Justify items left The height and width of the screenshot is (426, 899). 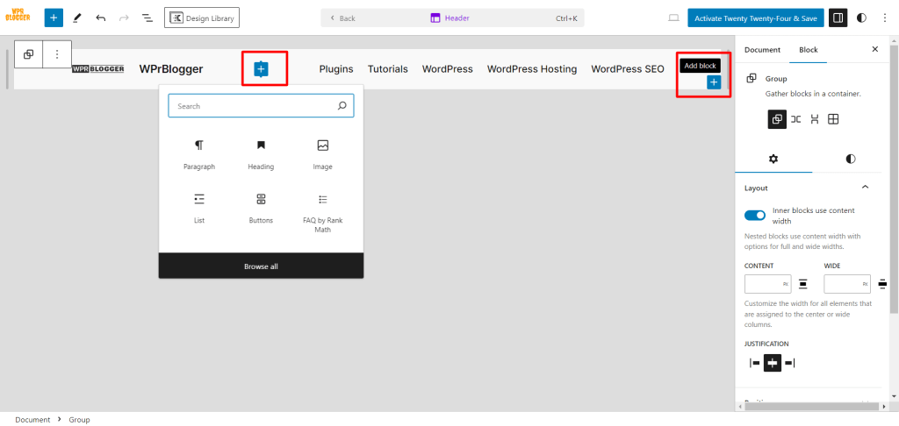pyautogui.click(x=754, y=363)
